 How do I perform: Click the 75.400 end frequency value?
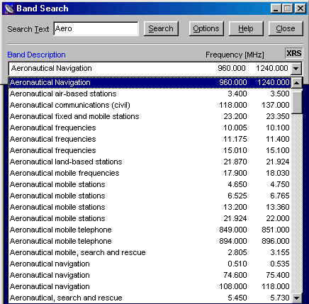coord(278,275)
